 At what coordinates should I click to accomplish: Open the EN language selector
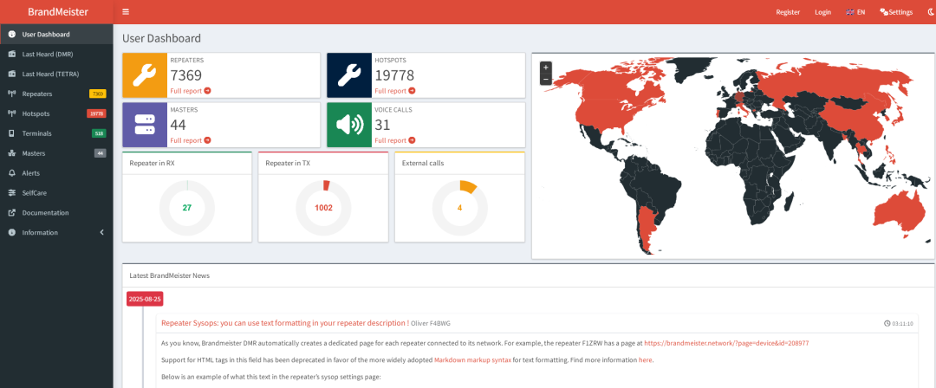tap(855, 12)
